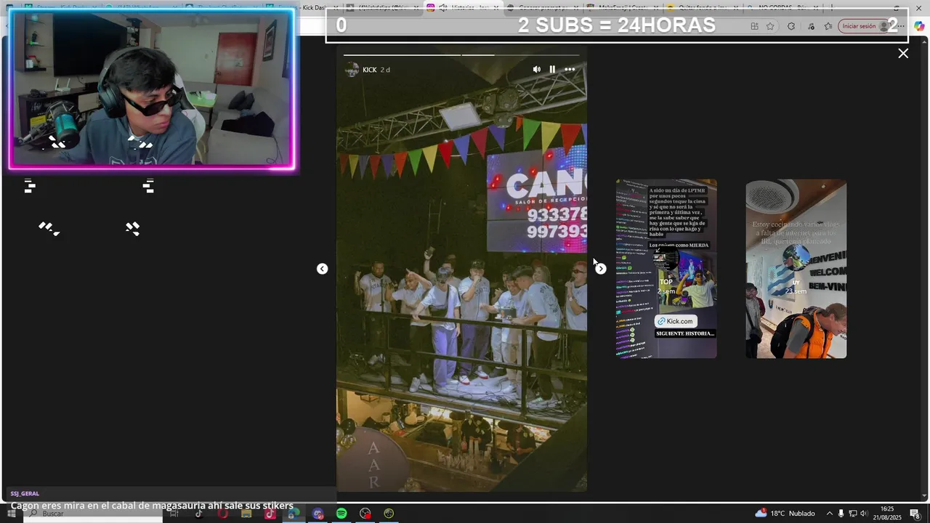
Task: Open the taskbar microphone indicator
Action: [x=841, y=514]
